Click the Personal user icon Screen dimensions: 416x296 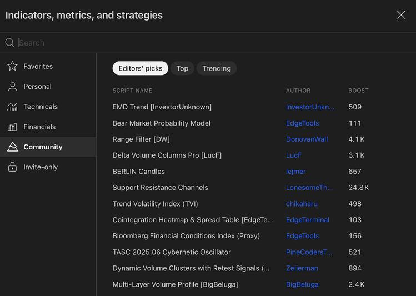coord(12,87)
